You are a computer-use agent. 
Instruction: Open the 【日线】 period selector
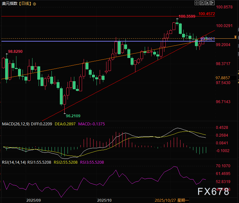point(25,4)
